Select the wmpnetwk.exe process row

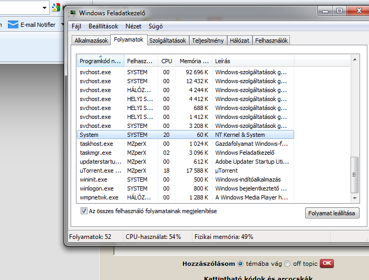click(186, 197)
